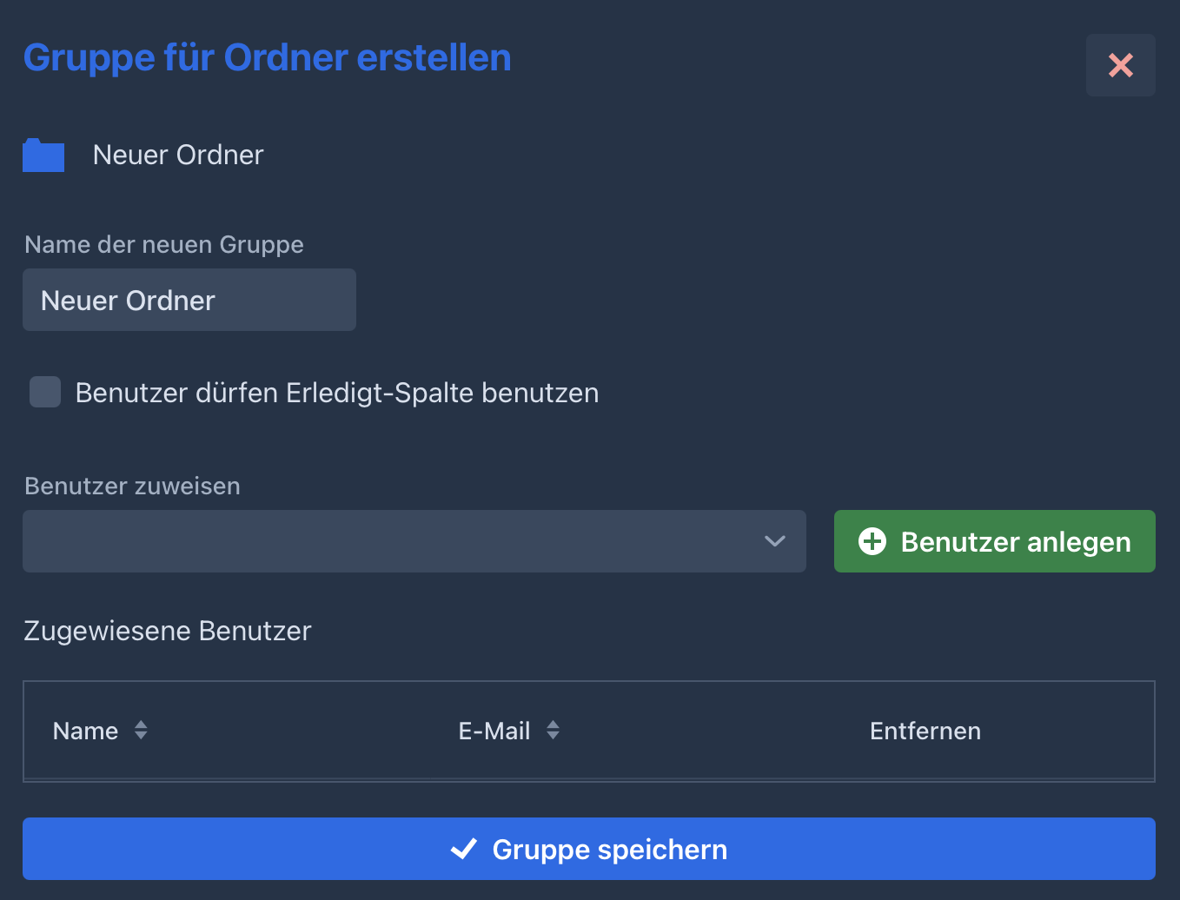Click the checkmark icon in Gruppe speichern
The image size is (1180, 900).
[x=464, y=849]
